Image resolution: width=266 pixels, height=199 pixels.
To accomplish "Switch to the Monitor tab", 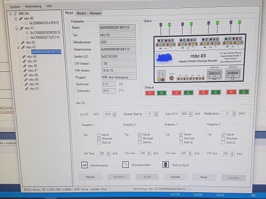I will pos(81,13).
